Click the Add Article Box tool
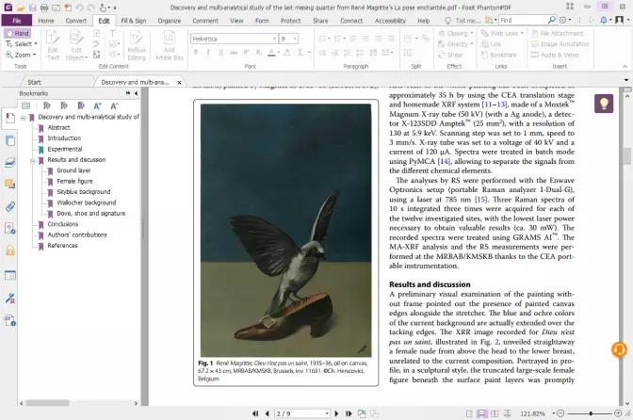The width and height of the screenshot is (633, 420). (x=170, y=45)
